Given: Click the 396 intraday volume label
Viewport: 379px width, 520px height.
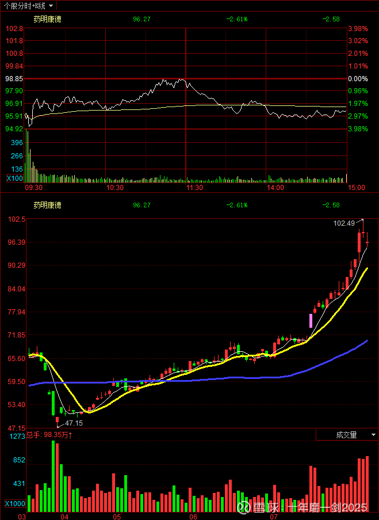Looking at the screenshot, I should click(17, 143).
